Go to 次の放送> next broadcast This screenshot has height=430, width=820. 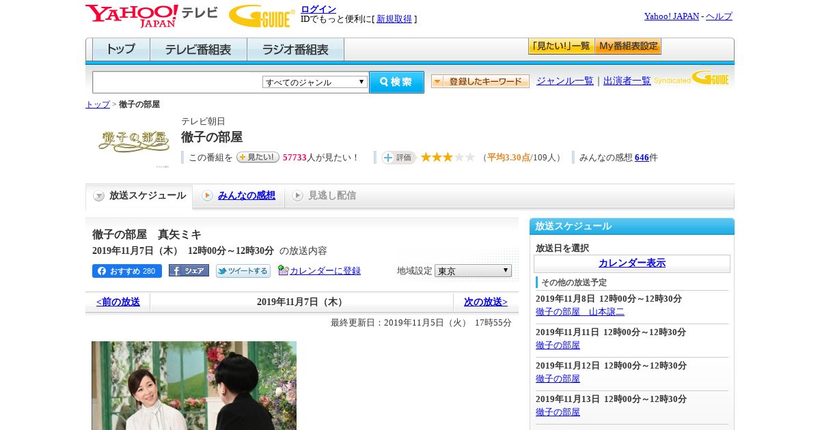(x=486, y=302)
